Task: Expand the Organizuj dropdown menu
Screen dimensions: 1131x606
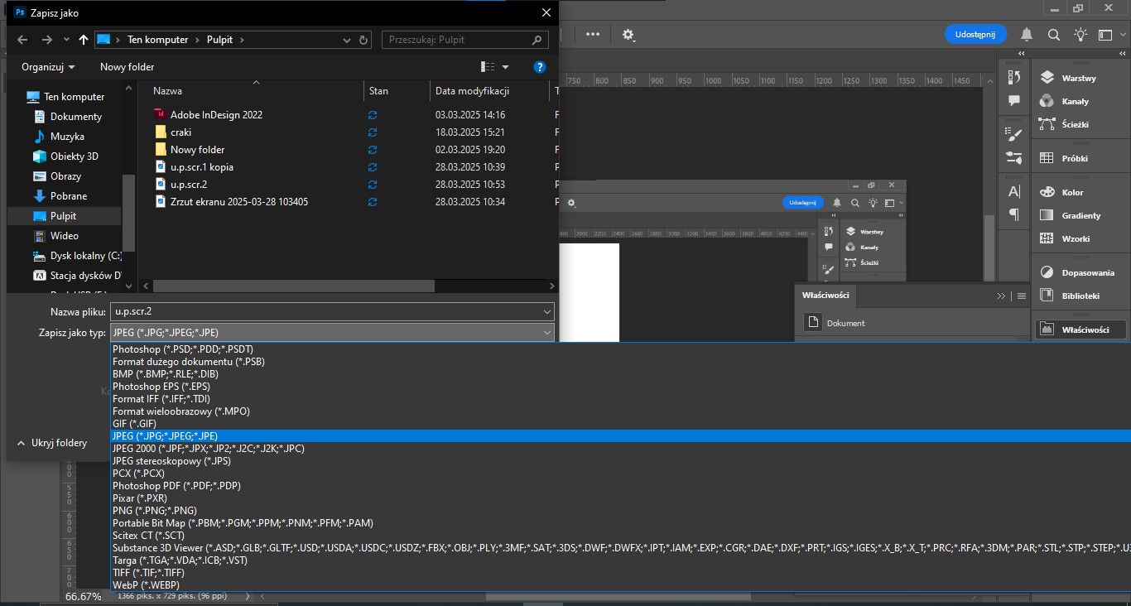Action: click(x=48, y=67)
